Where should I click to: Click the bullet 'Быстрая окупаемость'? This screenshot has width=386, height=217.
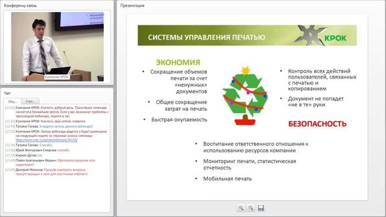(x=179, y=119)
